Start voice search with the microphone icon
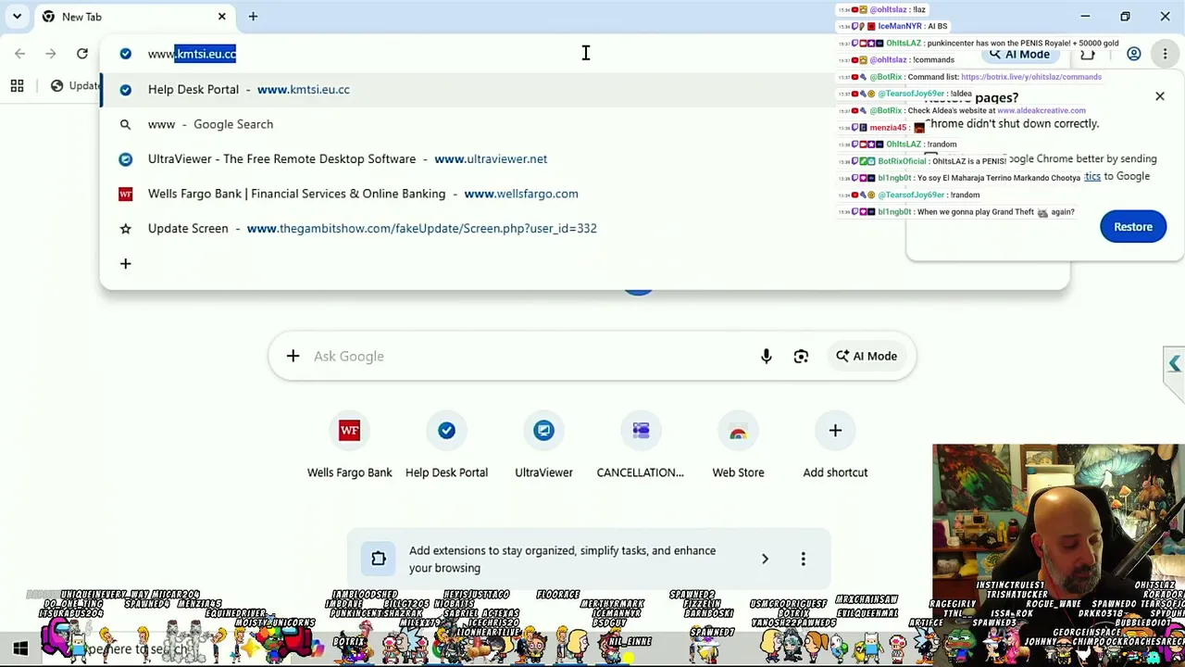This screenshot has width=1185, height=667. (767, 357)
